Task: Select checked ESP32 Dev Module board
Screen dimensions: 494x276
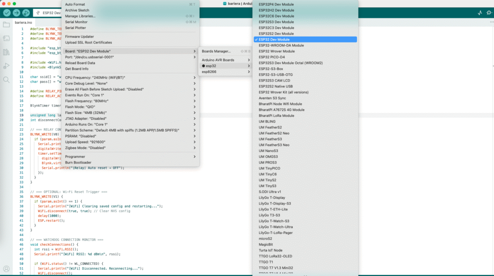Action: 305,40
